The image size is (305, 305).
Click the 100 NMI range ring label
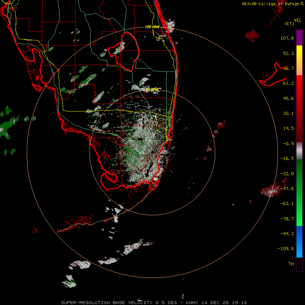(x=152, y=27)
